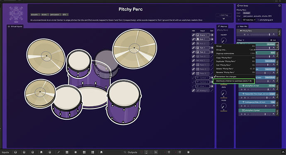This screenshot has width=286, height=155.
Task: Expand the bottom bar chevron
Action: [283, 152]
